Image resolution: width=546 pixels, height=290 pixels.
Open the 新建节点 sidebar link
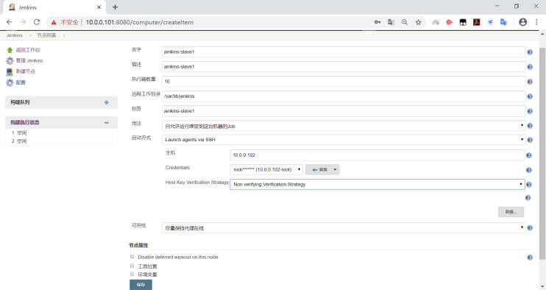point(26,71)
